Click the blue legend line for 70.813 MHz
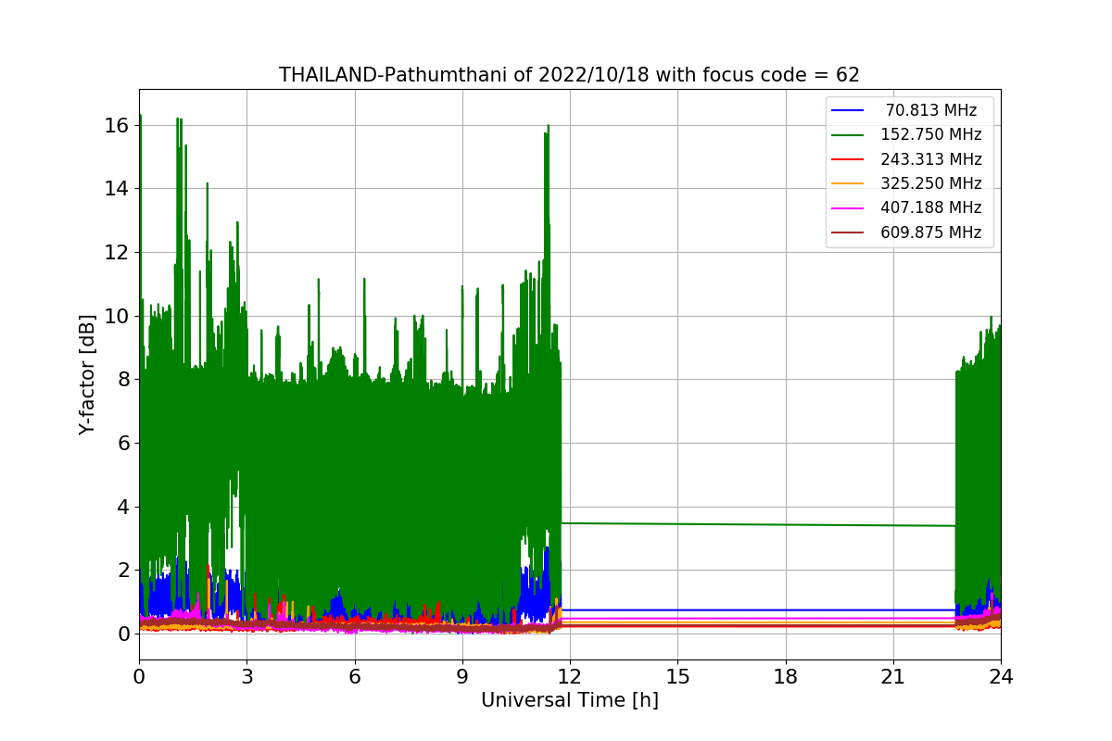 (848, 110)
